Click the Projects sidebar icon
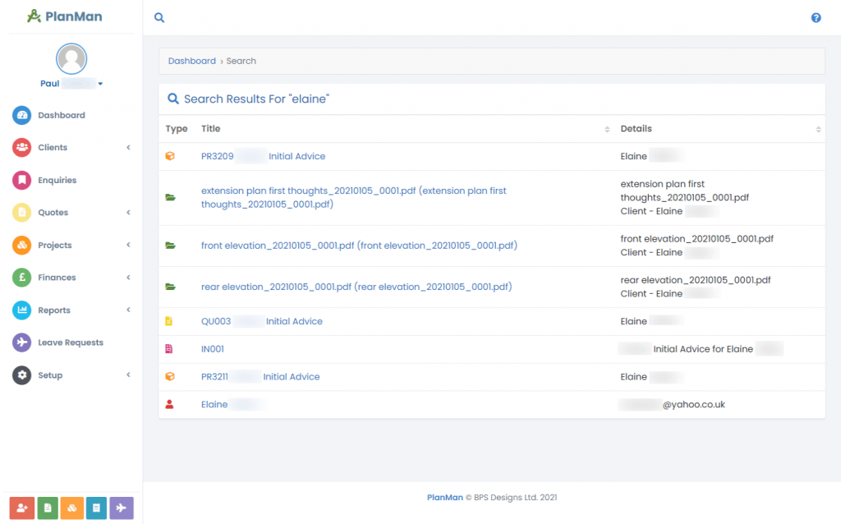 point(22,245)
